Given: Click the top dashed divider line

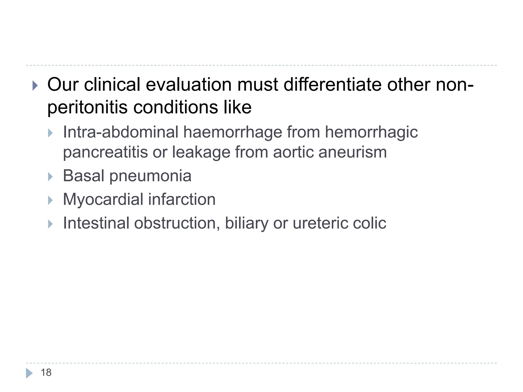Looking at the screenshot, I should coord(261,65).
